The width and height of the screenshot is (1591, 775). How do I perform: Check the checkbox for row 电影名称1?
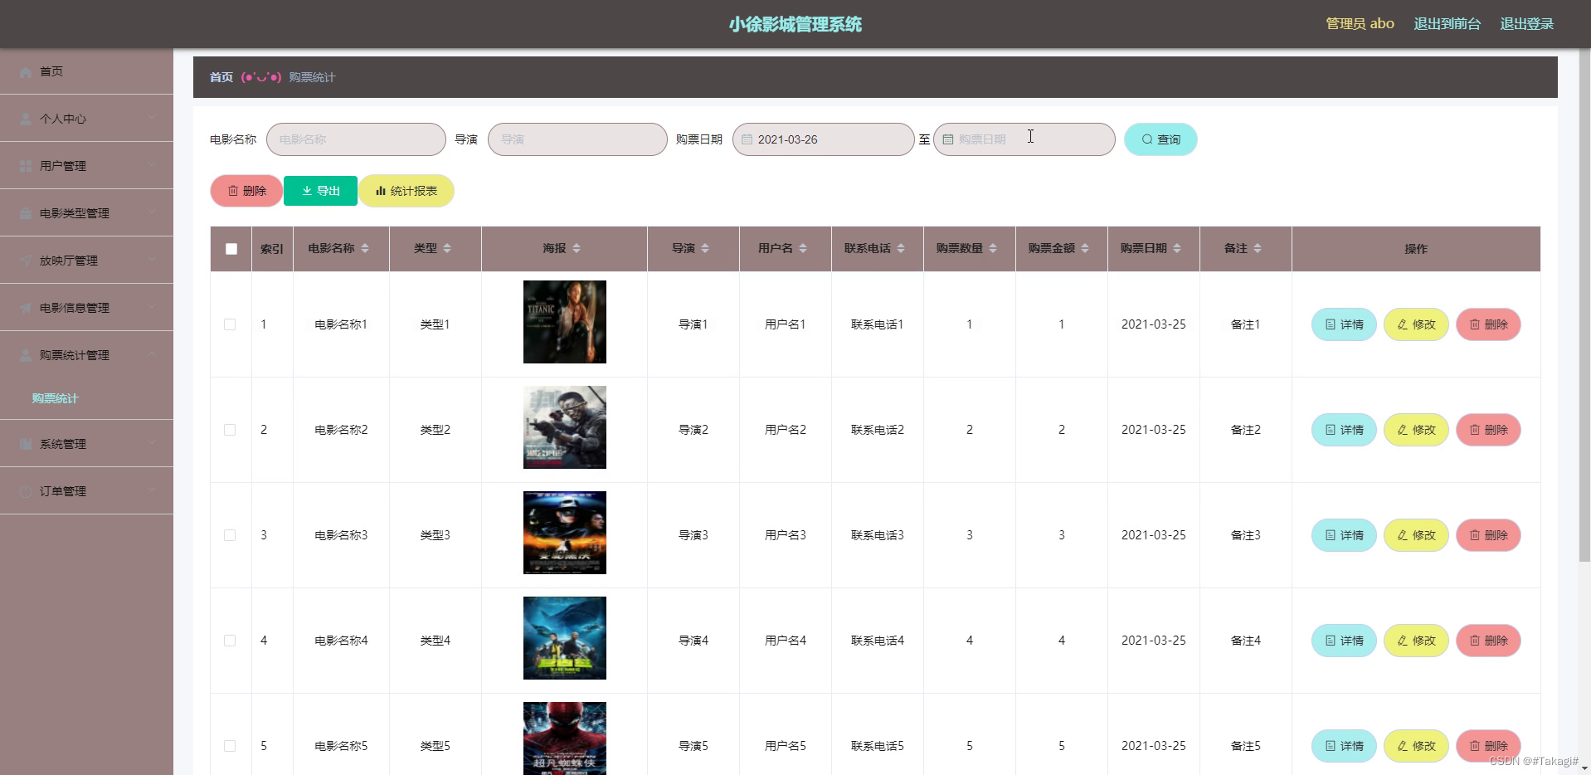click(x=231, y=324)
